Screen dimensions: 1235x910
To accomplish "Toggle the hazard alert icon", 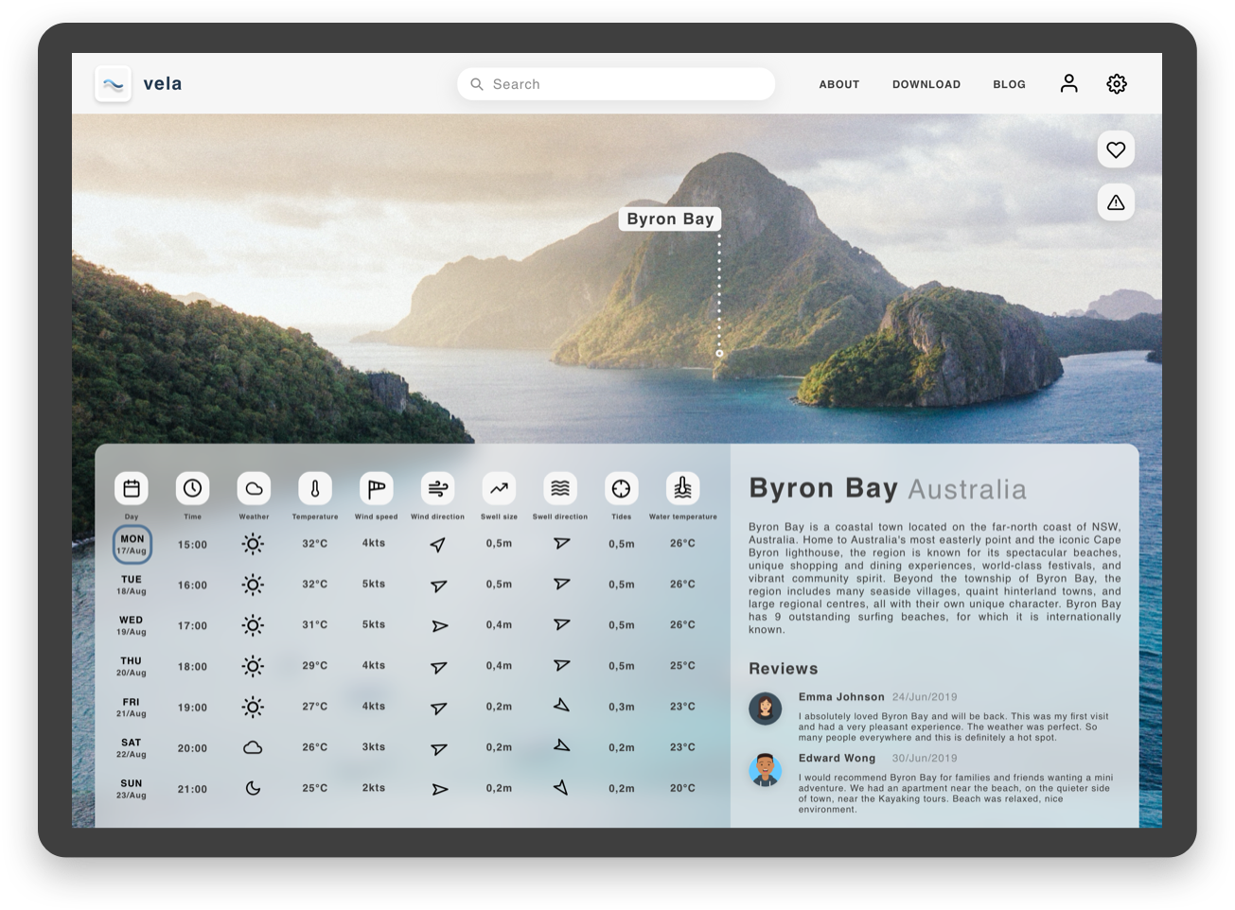I will [x=1116, y=201].
